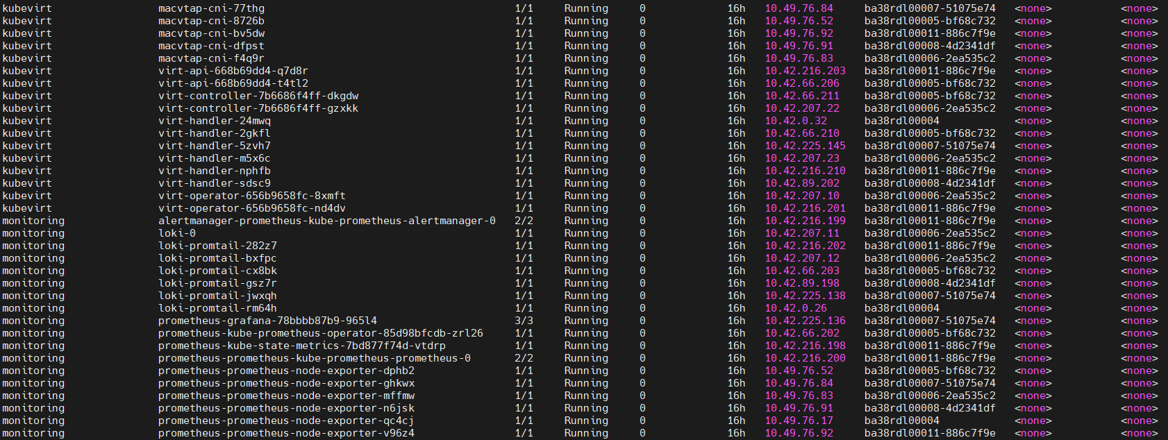Click IP address 10.42.225.136
This screenshot has width=1168, height=440.
click(x=806, y=321)
